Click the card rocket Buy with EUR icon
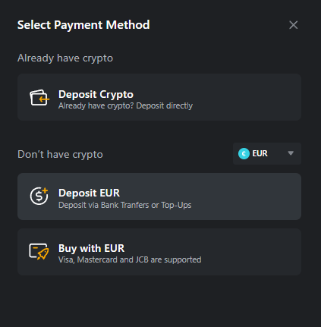This screenshot has width=321, height=327. click(39, 251)
